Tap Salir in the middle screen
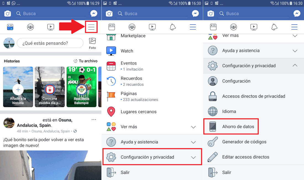The width and height of the screenshot is (304, 180). tap(152, 172)
